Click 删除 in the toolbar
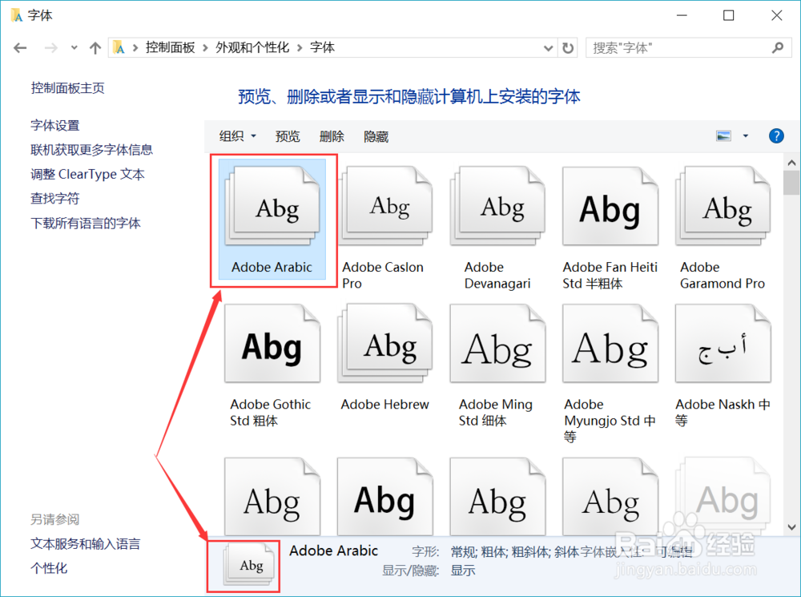 click(332, 136)
